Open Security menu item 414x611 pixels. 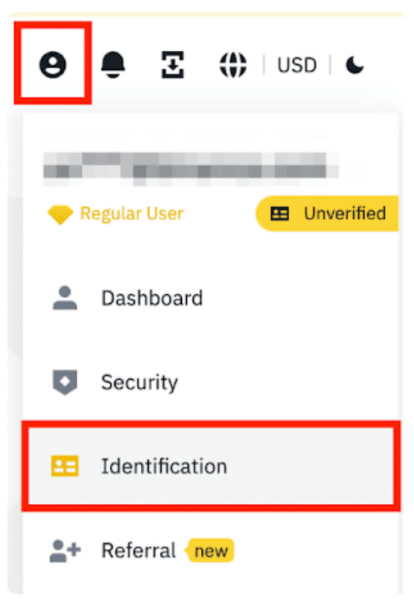click(211, 382)
